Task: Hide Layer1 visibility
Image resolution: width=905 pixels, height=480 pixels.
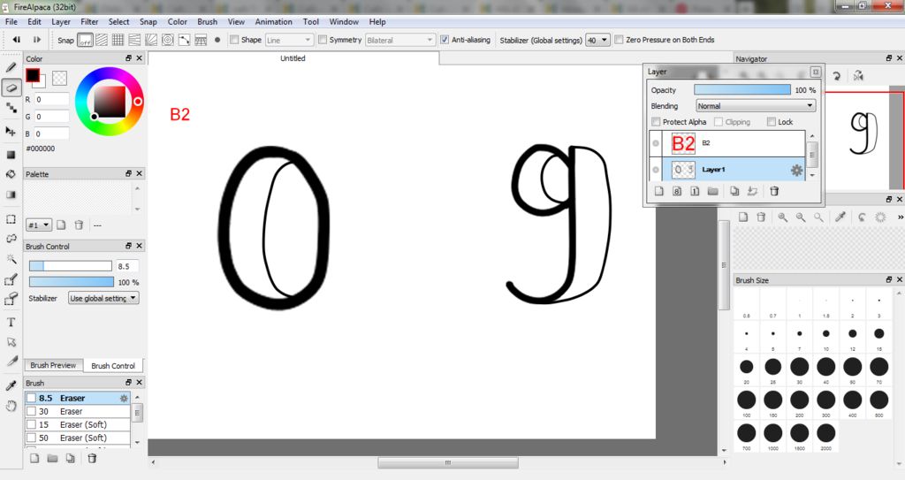Action: pos(656,170)
